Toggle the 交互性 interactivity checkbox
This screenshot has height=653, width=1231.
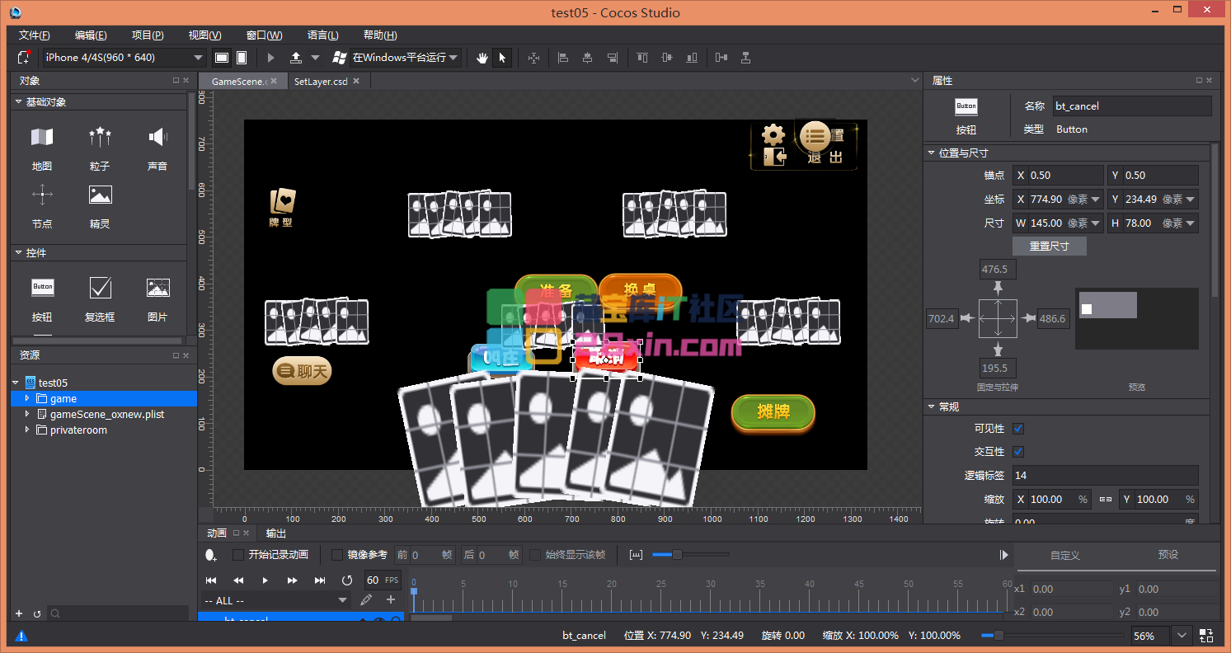1018,452
